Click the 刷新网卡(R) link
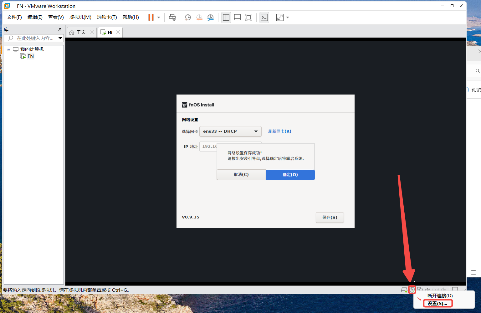The width and height of the screenshot is (481, 313). pyautogui.click(x=279, y=131)
